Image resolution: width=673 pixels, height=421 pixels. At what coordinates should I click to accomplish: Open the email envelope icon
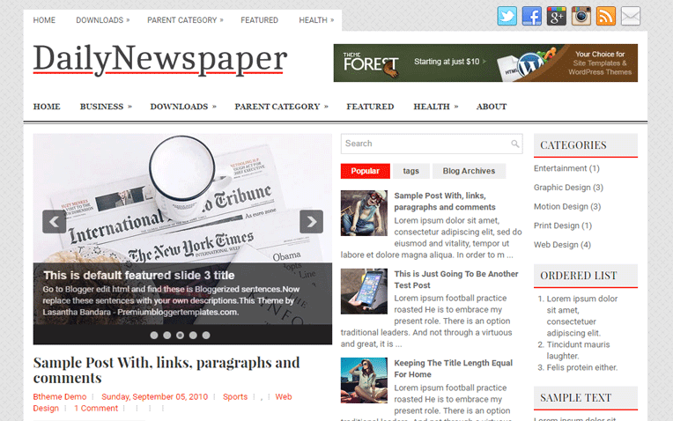pyautogui.click(x=631, y=17)
